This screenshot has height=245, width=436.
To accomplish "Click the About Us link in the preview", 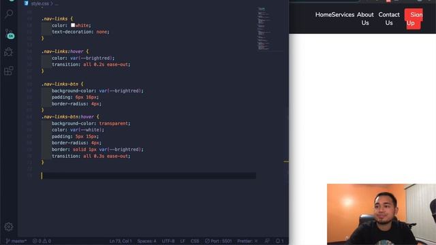I will tap(365, 18).
